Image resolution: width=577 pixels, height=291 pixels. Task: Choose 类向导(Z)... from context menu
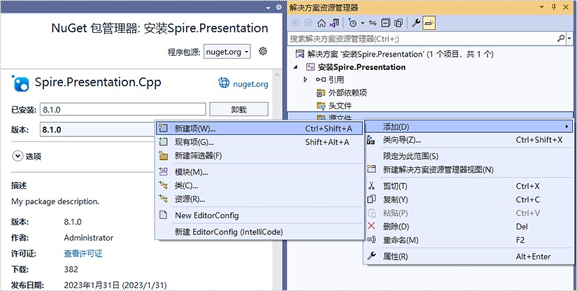pos(469,140)
